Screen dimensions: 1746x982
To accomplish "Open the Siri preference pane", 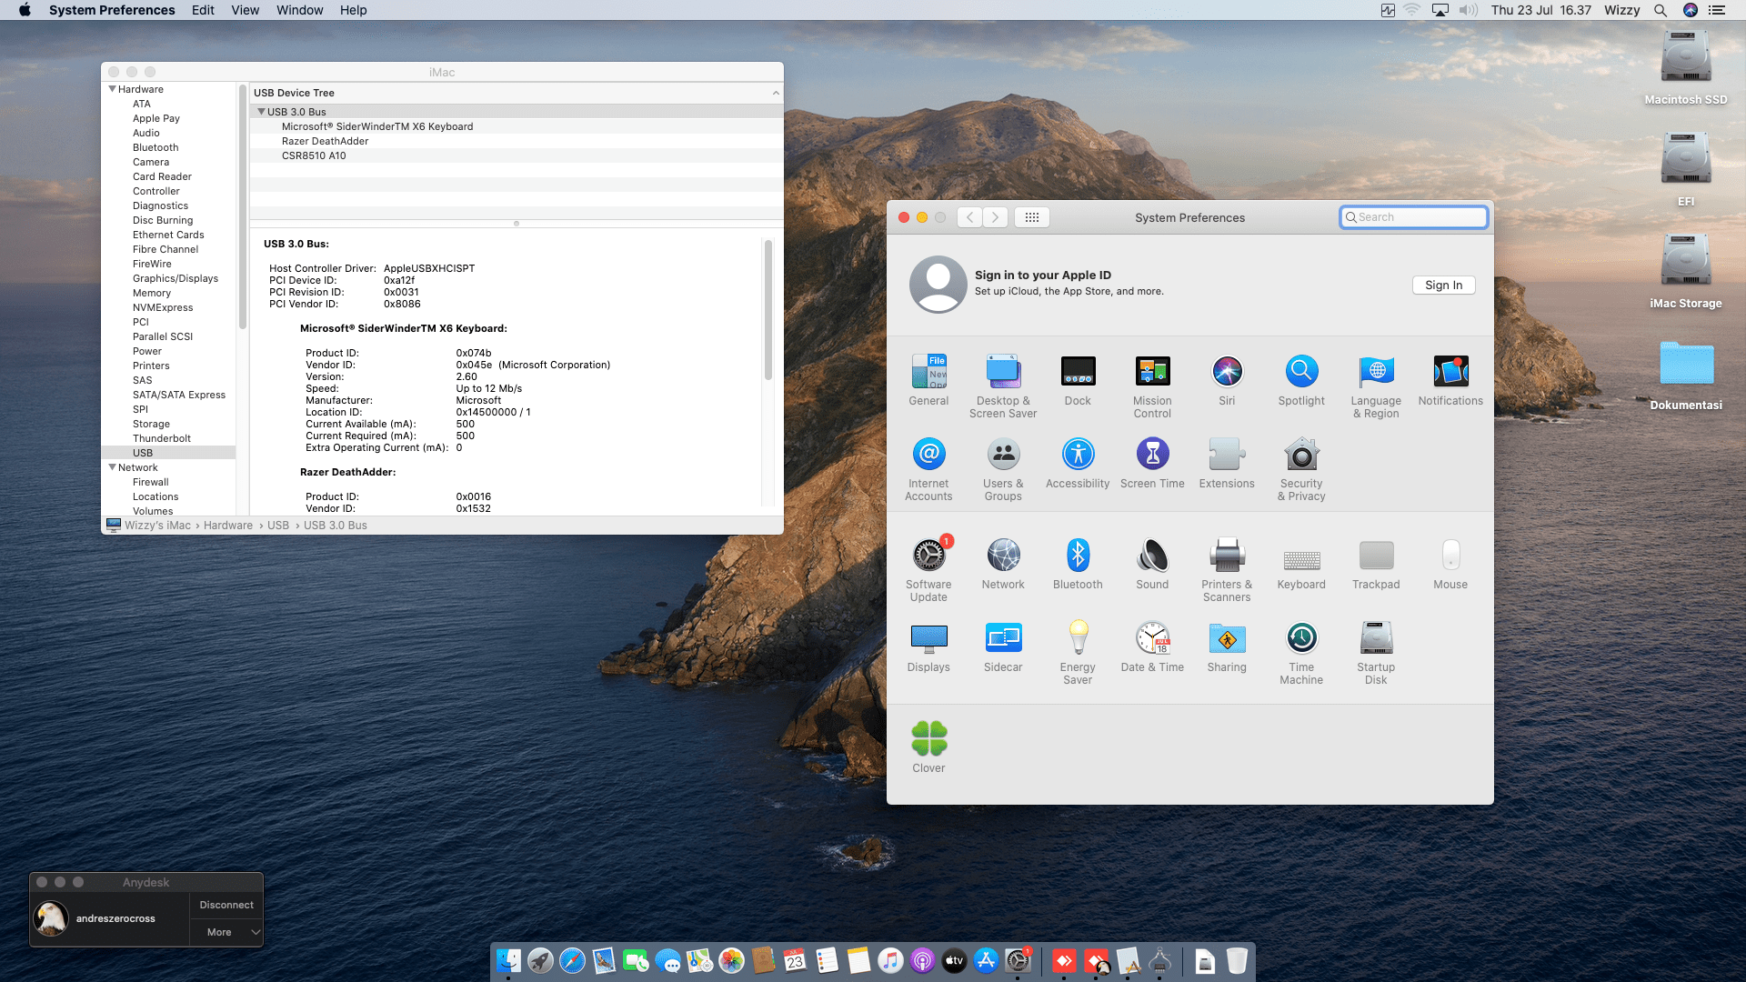I will point(1227,380).
